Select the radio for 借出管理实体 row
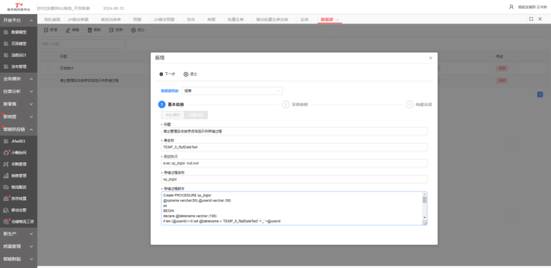 click(x=48, y=80)
